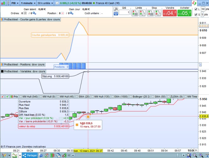Expand the indicators dropdown arrow

(20, 155)
